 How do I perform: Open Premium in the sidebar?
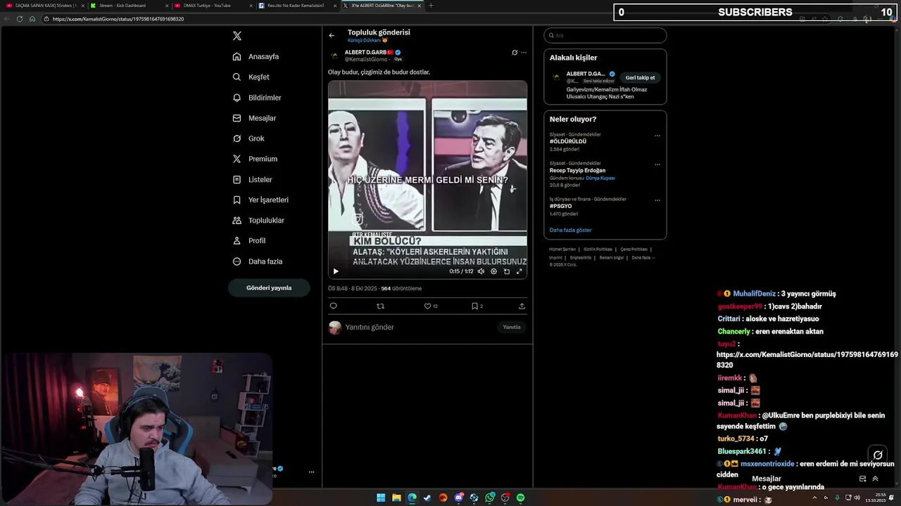pos(255,159)
